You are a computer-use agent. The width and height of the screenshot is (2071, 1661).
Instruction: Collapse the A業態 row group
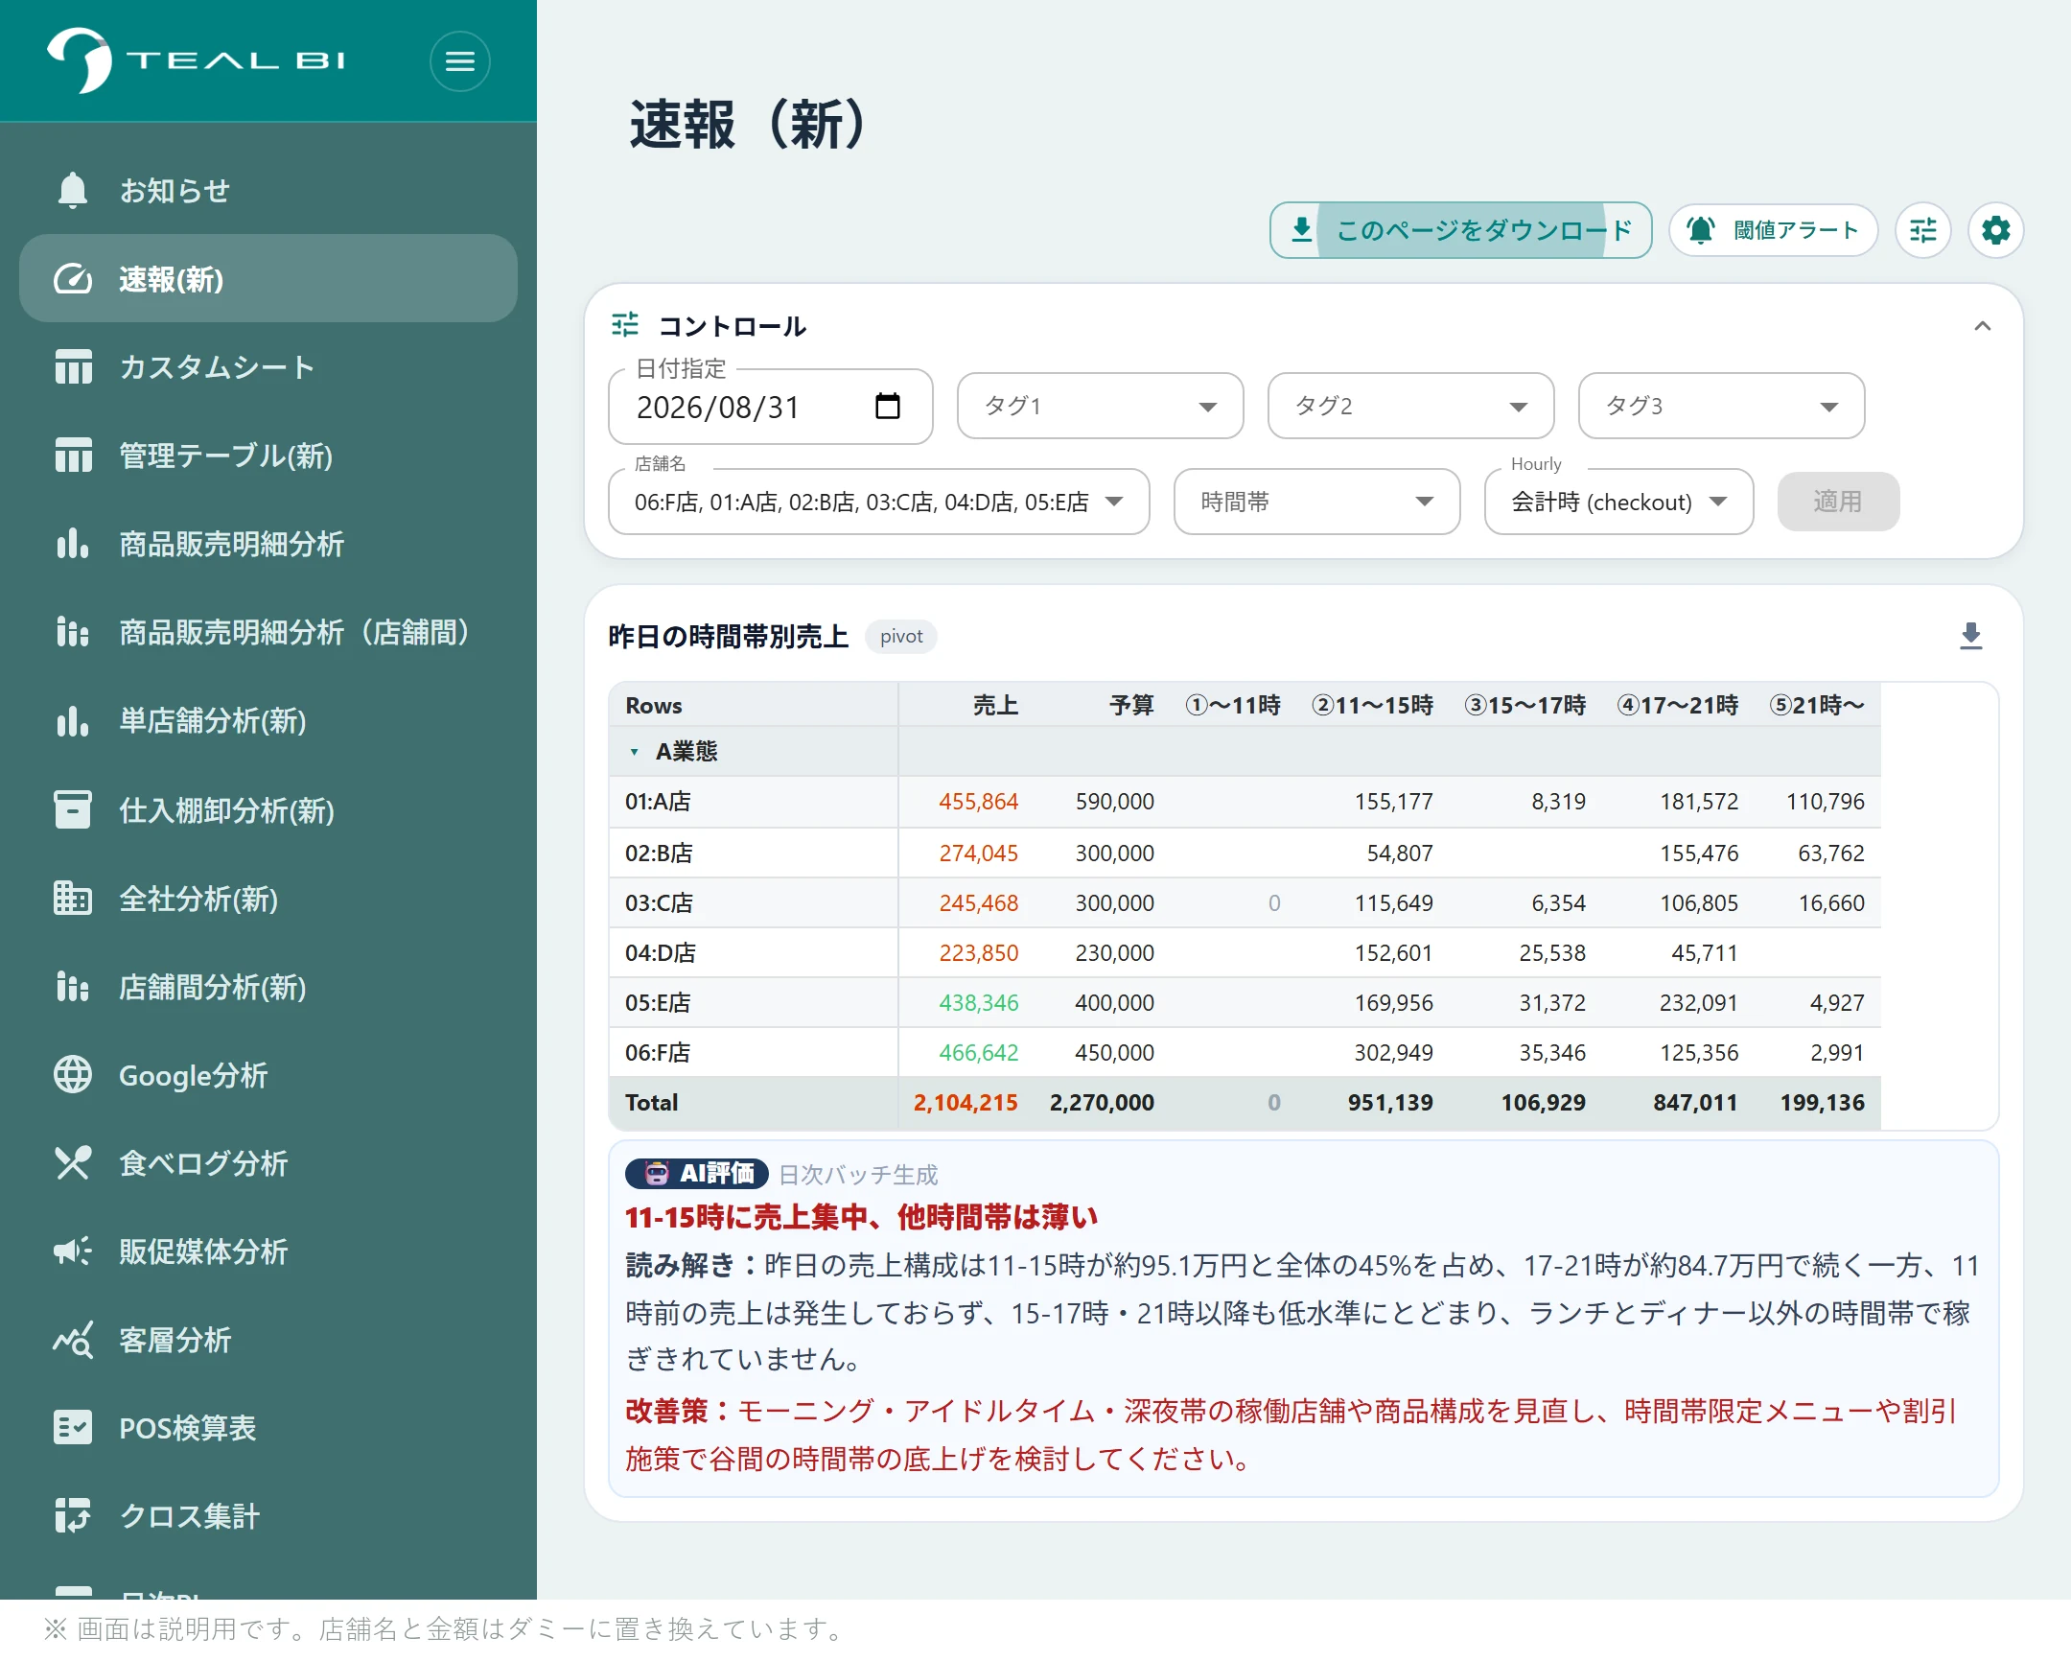tap(634, 751)
